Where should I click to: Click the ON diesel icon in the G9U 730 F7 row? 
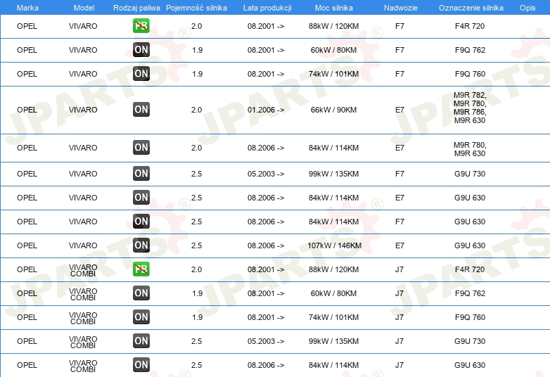141,173
